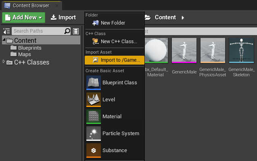Select New Folder from the menu
Image resolution: width=257 pixels, height=161 pixels.
point(115,23)
